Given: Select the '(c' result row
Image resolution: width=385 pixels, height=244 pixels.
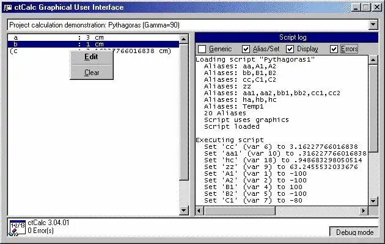Looking at the screenshot, I should pyautogui.click(x=94, y=51).
